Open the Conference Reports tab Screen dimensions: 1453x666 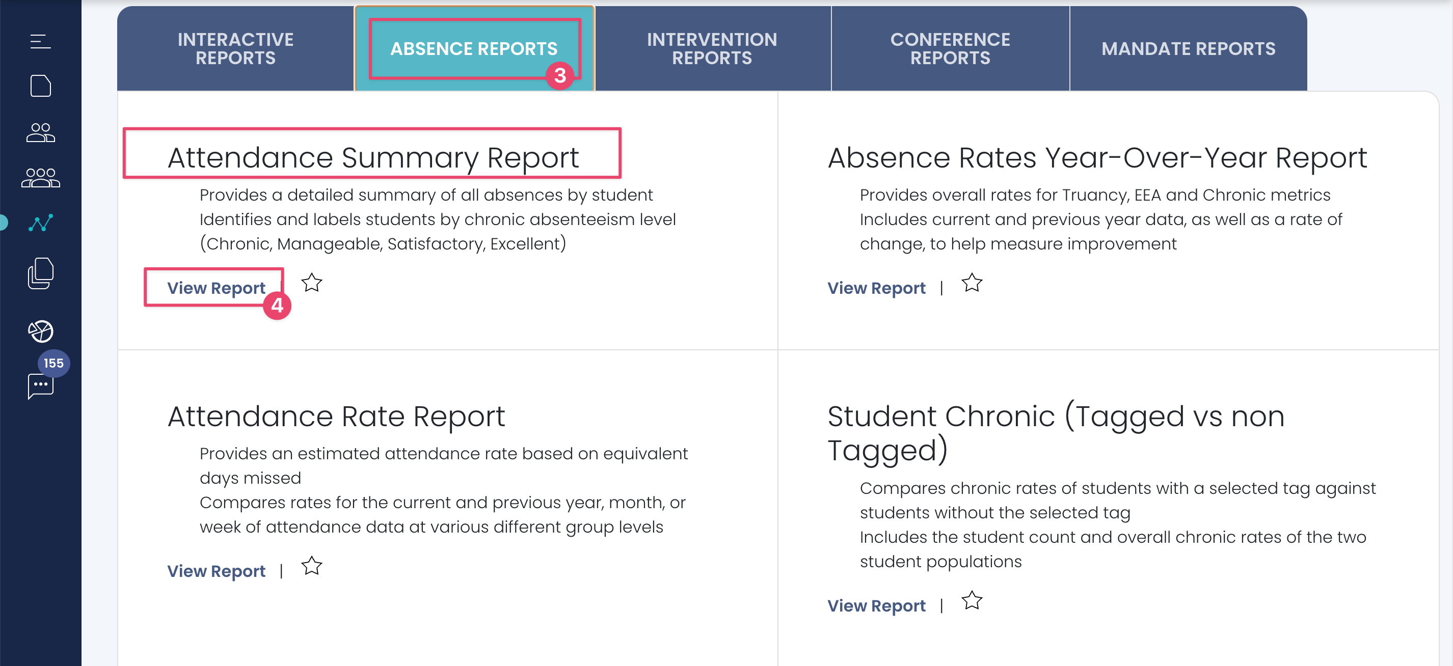tap(950, 48)
